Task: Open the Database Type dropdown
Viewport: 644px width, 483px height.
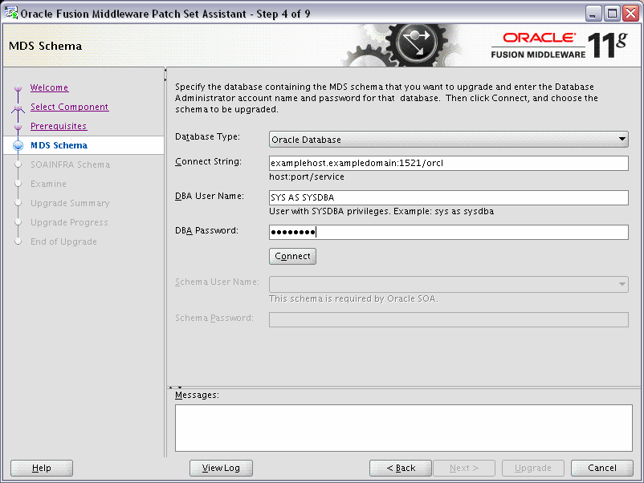Action: pyautogui.click(x=448, y=137)
